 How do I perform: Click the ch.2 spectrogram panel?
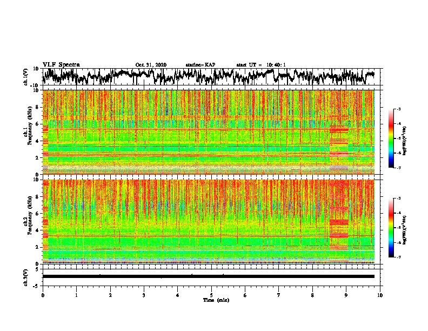tap(209, 222)
